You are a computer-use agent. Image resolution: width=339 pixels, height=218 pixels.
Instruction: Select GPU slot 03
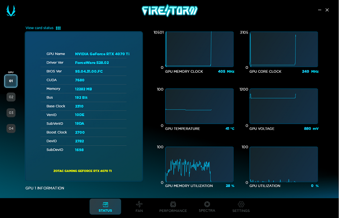11,113
